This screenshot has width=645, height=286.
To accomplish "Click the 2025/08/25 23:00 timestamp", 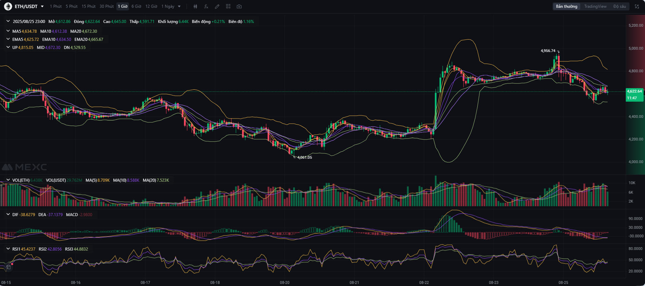I will [29, 21].
